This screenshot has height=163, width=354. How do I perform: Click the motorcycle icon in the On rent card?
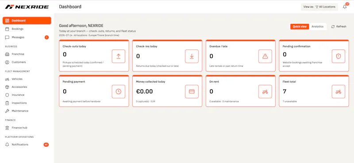265,91
